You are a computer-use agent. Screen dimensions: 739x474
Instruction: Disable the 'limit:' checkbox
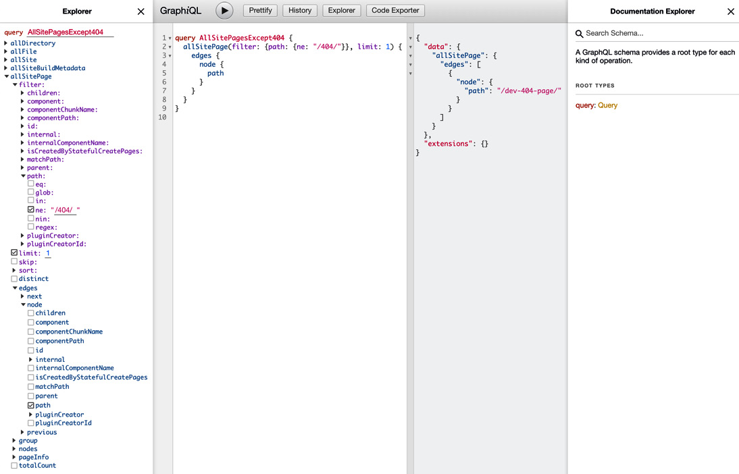(x=15, y=253)
